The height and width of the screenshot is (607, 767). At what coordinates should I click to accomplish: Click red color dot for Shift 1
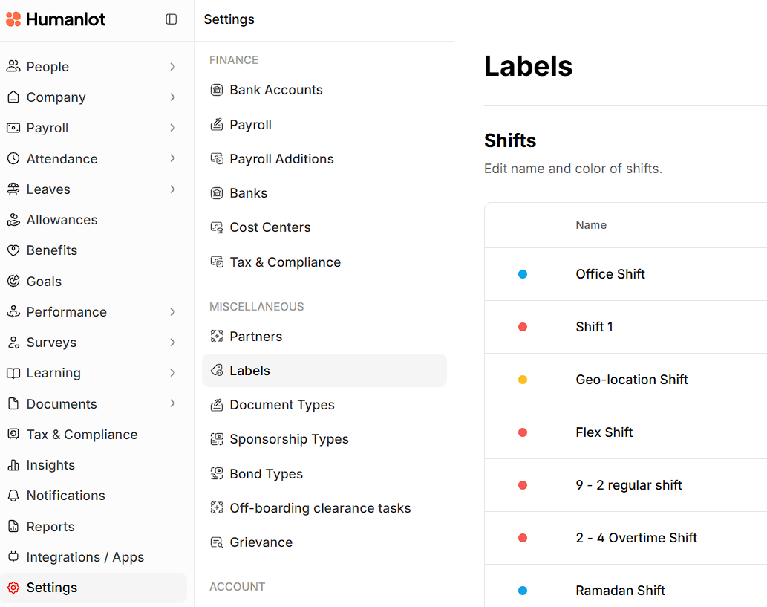(x=523, y=327)
